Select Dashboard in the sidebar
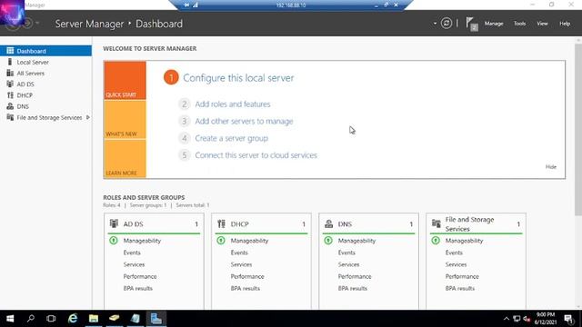This screenshot has width=582, height=327. point(45,51)
